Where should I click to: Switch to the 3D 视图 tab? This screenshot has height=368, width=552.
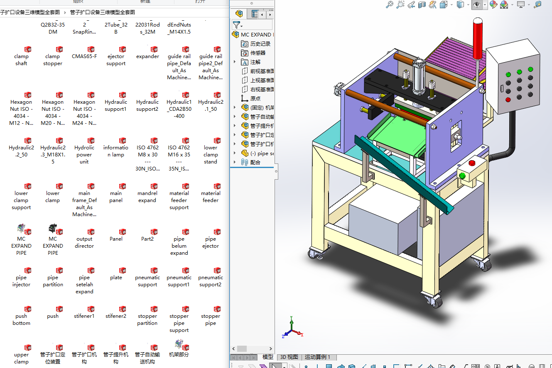(x=289, y=357)
